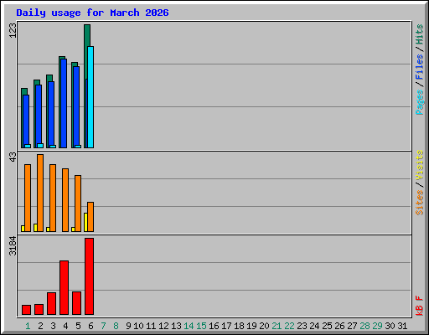Select day 20 on the date axis

264,326
